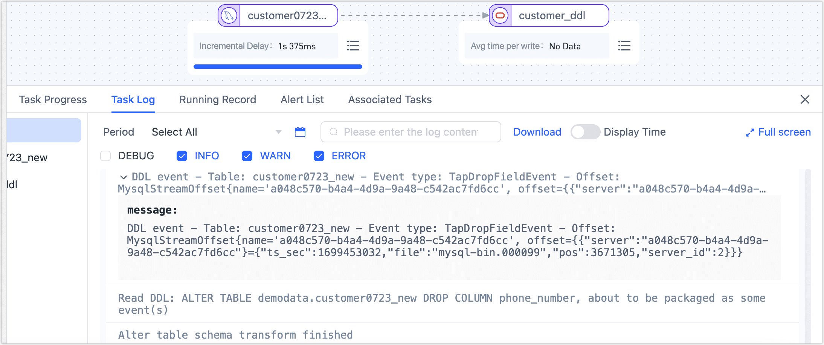Screen dimensions: 824x345
Task: Open the list icon beside Incremental Delay
Action: coord(353,46)
